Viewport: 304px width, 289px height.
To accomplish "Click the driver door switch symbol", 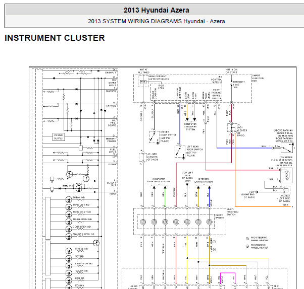I will 154,136.
